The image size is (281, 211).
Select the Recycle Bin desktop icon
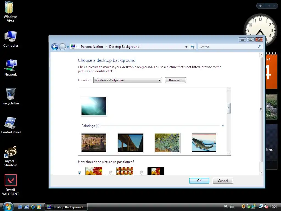tap(11, 96)
